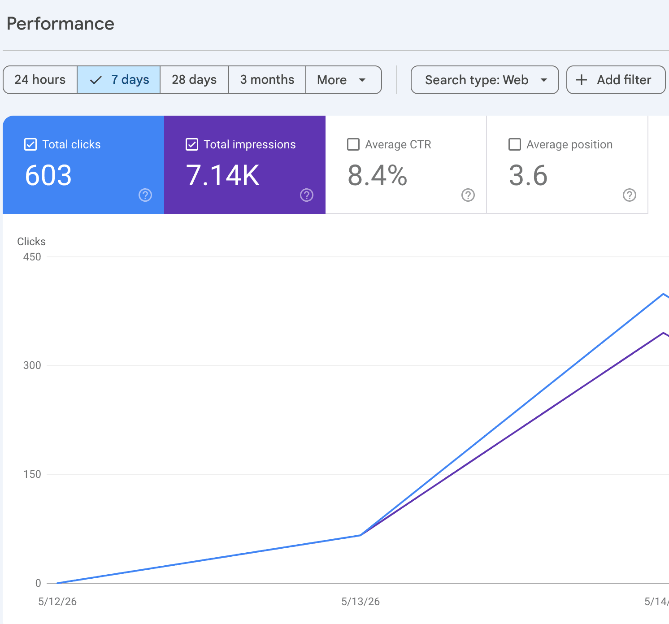Uncheck the Total impressions checkbox
This screenshot has width=669, height=624.
[x=192, y=144]
